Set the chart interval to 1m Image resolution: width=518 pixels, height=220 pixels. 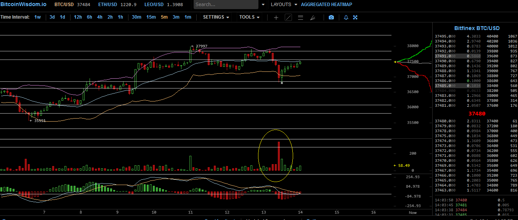coord(188,17)
